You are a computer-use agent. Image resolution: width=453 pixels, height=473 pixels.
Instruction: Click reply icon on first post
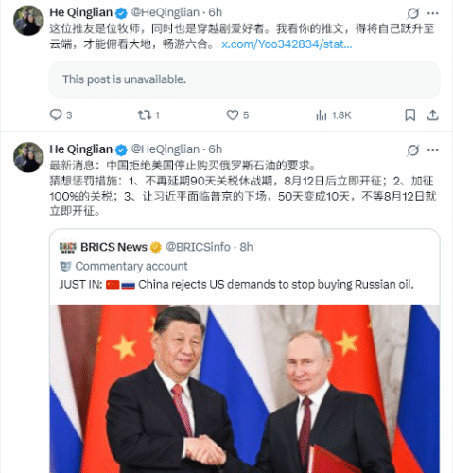point(56,114)
